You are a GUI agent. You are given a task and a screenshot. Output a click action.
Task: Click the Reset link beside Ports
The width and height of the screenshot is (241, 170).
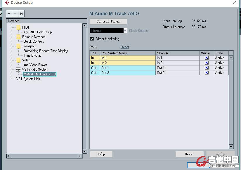(125, 47)
